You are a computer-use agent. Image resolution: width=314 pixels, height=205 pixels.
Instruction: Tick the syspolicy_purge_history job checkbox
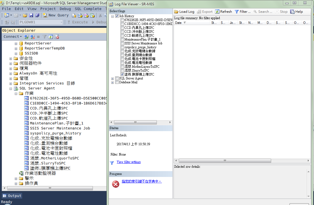(x=122, y=47)
